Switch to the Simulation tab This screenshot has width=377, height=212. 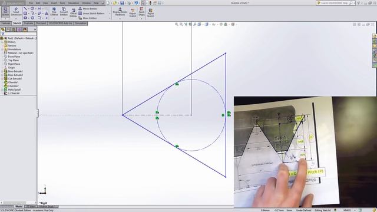point(81,24)
